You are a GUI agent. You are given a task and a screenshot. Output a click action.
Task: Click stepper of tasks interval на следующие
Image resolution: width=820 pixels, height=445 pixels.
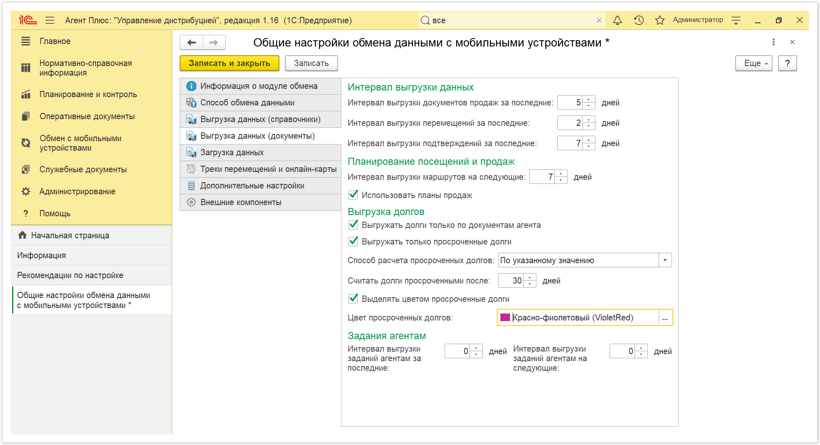pos(641,351)
